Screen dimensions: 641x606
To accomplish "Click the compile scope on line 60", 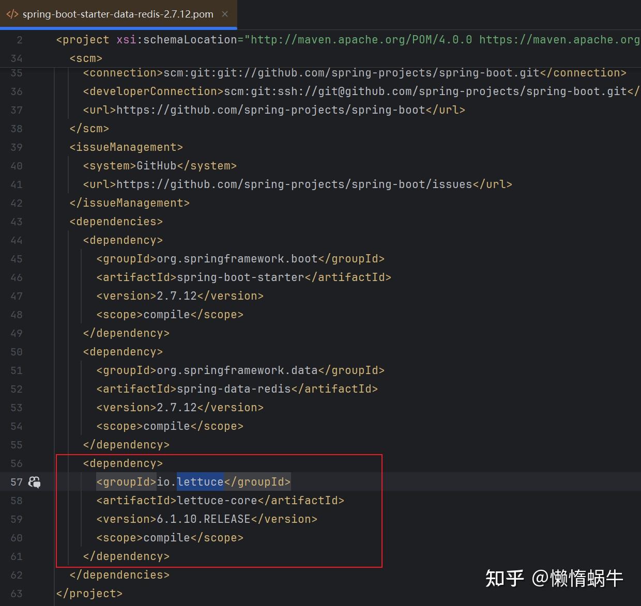I will [x=170, y=538].
